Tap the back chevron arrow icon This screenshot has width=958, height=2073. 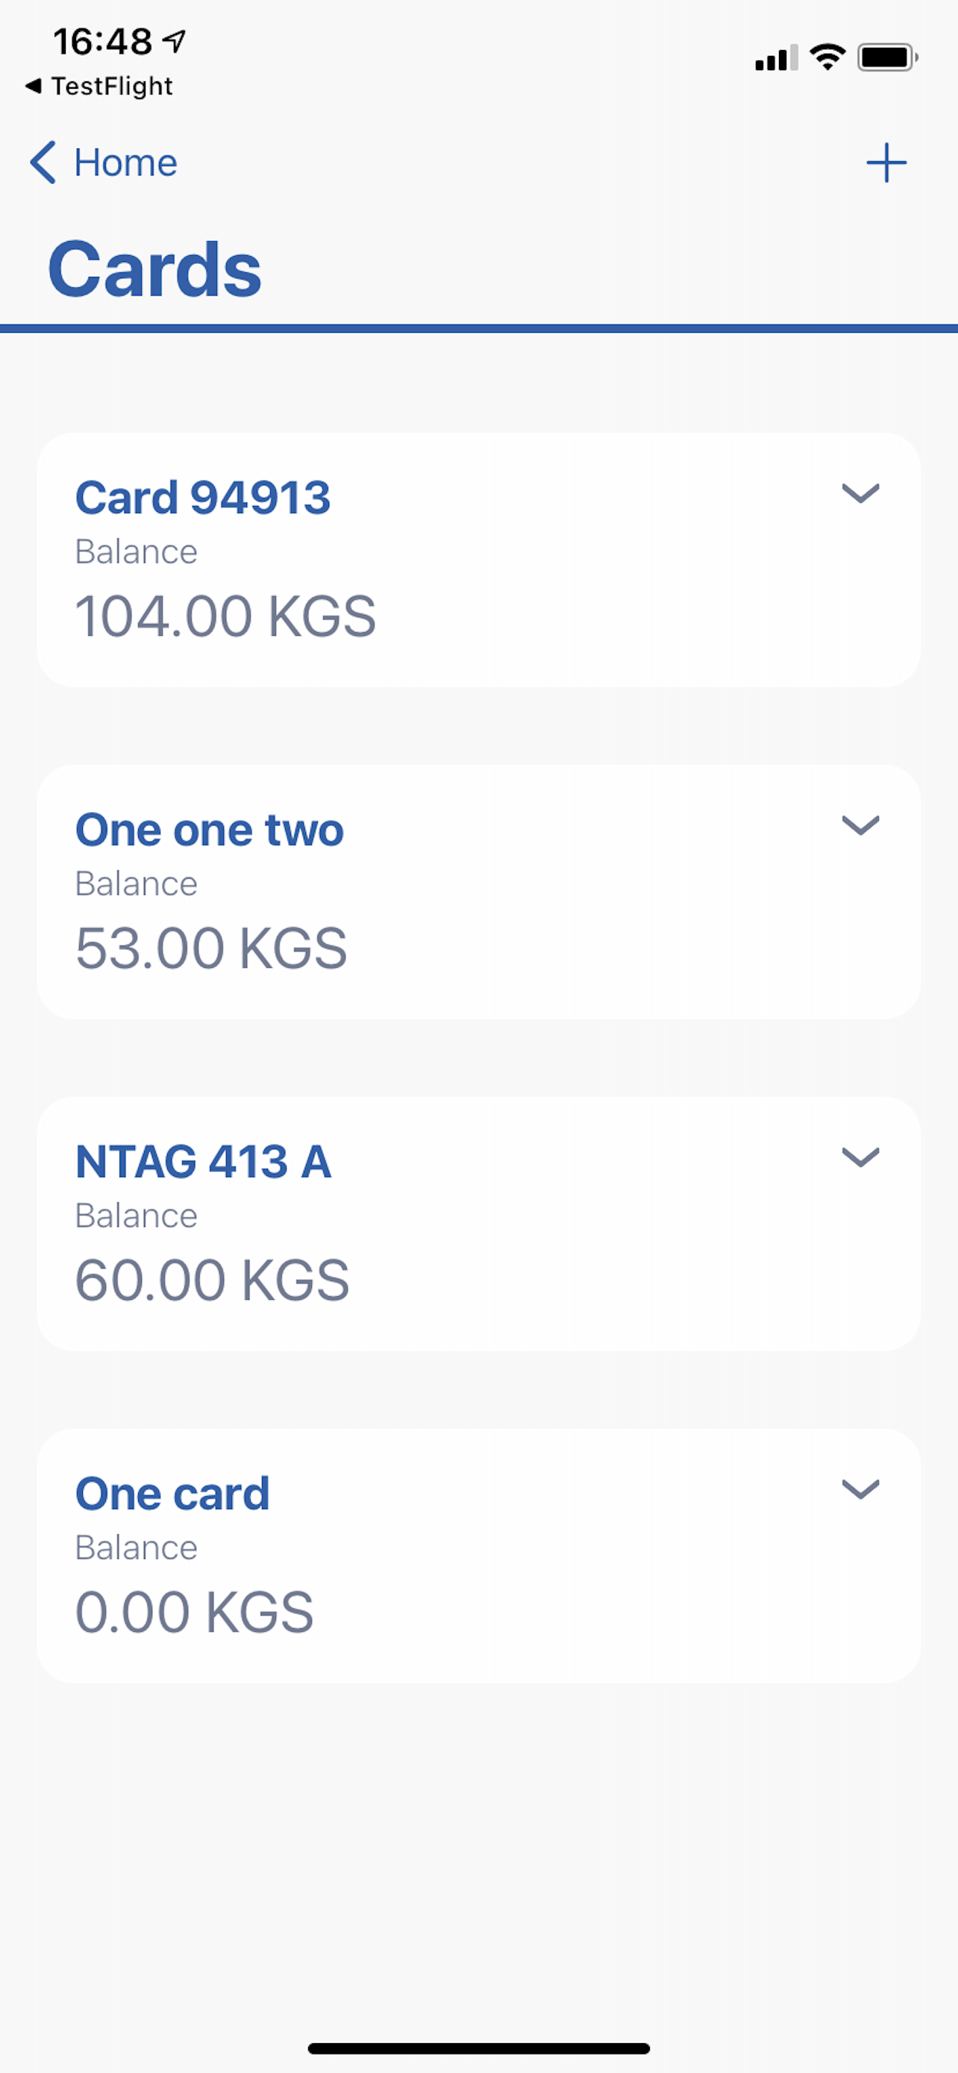click(43, 163)
